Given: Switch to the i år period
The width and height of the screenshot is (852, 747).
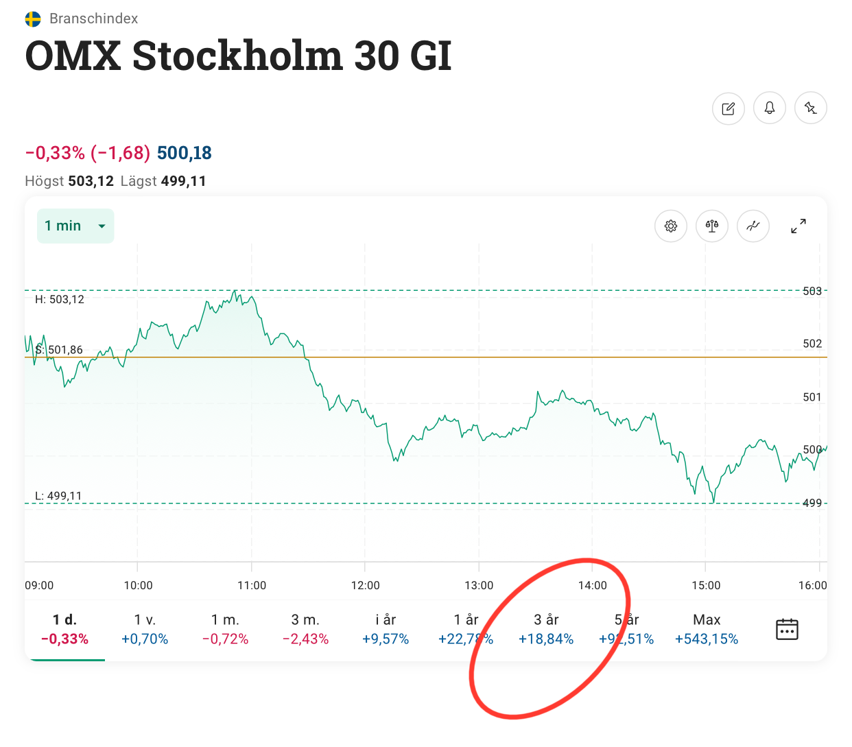Looking at the screenshot, I should [386, 629].
